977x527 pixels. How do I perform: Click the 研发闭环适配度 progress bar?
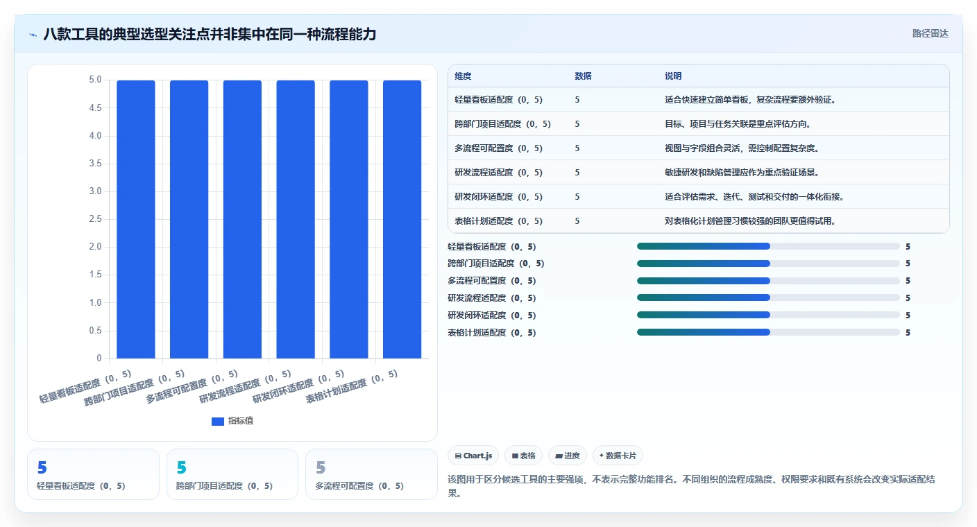click(x=768, y=315)
